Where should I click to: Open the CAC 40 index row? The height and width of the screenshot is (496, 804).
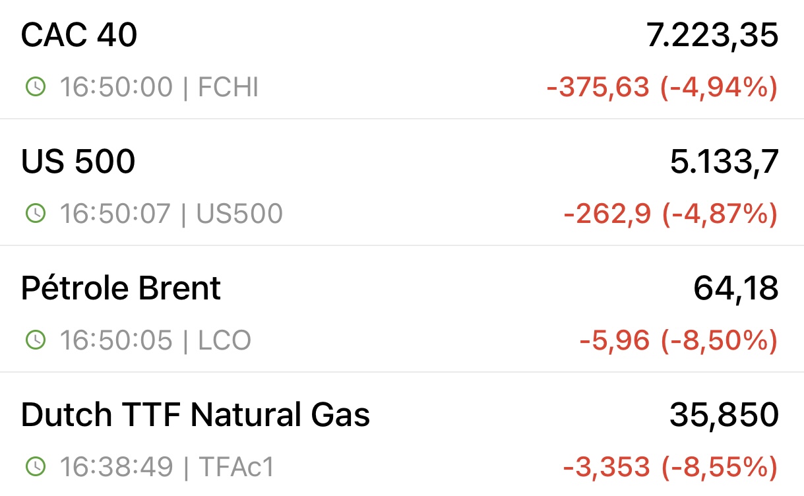point(402,59)
